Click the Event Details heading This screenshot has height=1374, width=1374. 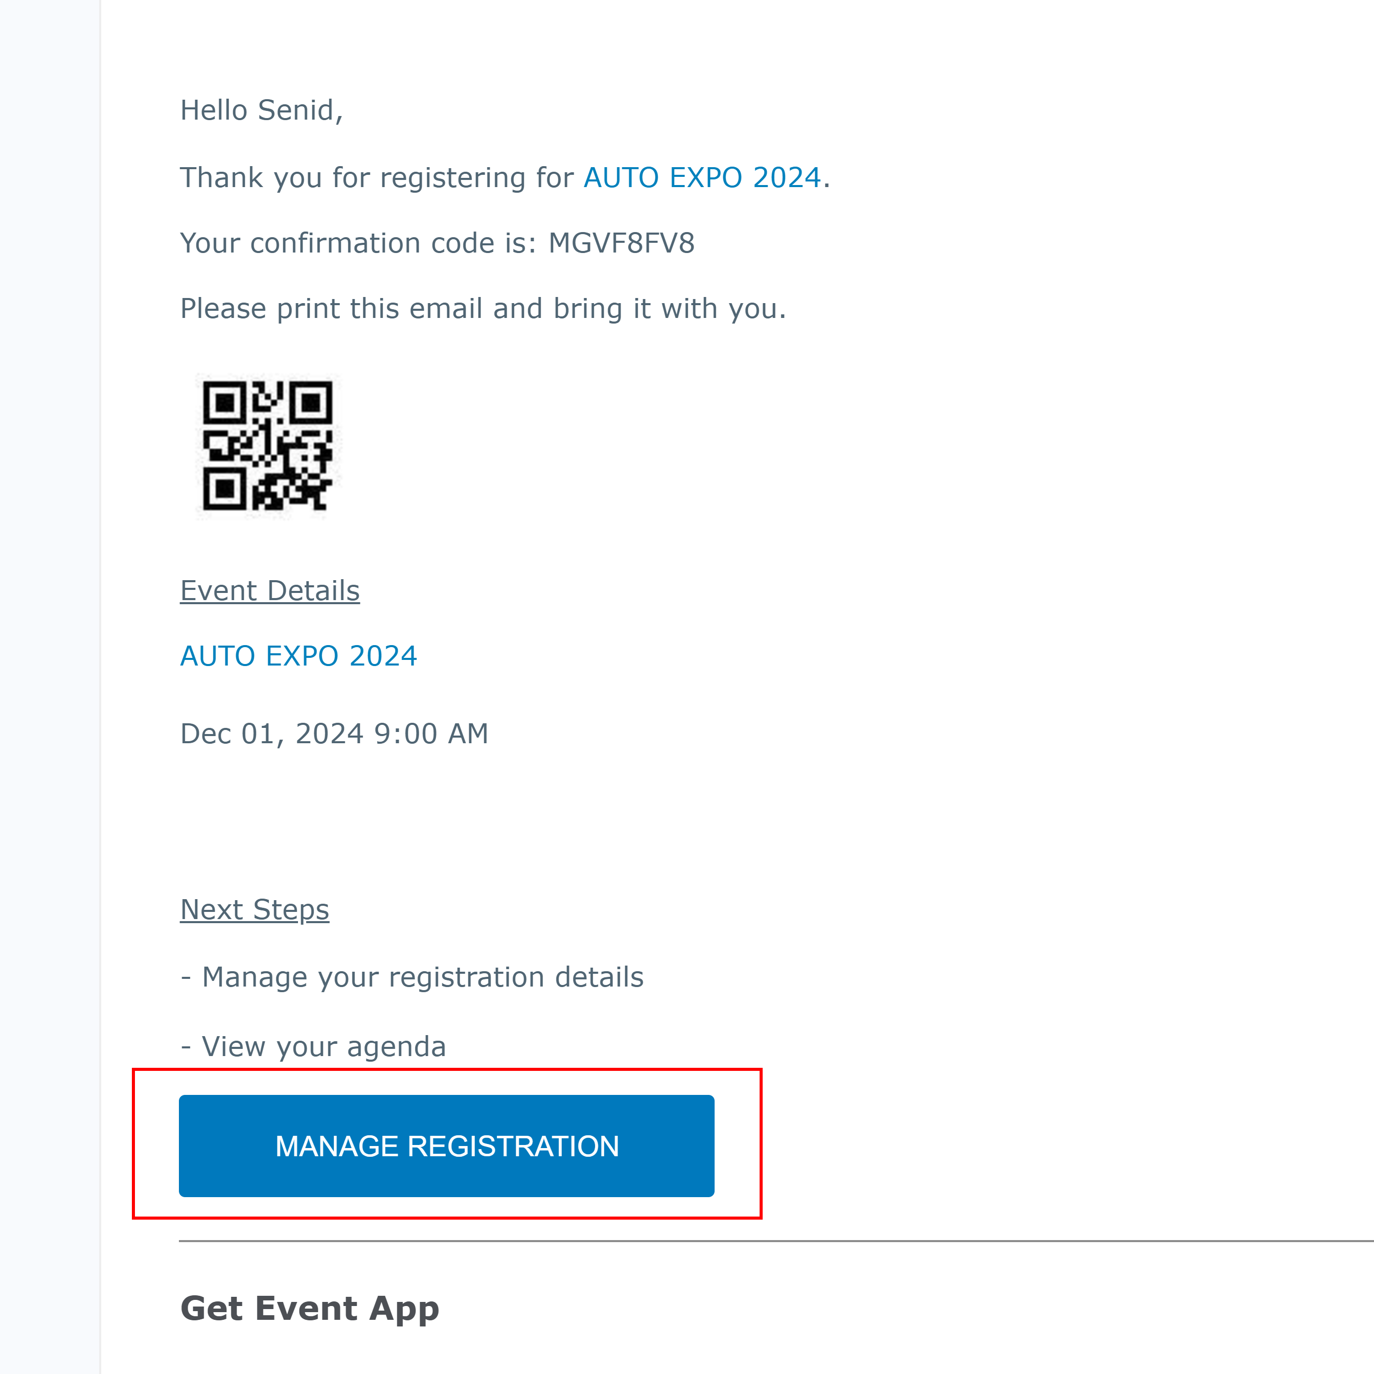[x=270, y=591]
